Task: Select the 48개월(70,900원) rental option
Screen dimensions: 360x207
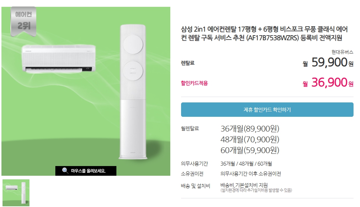Action: pyautogui.click(x=250, y=139)
